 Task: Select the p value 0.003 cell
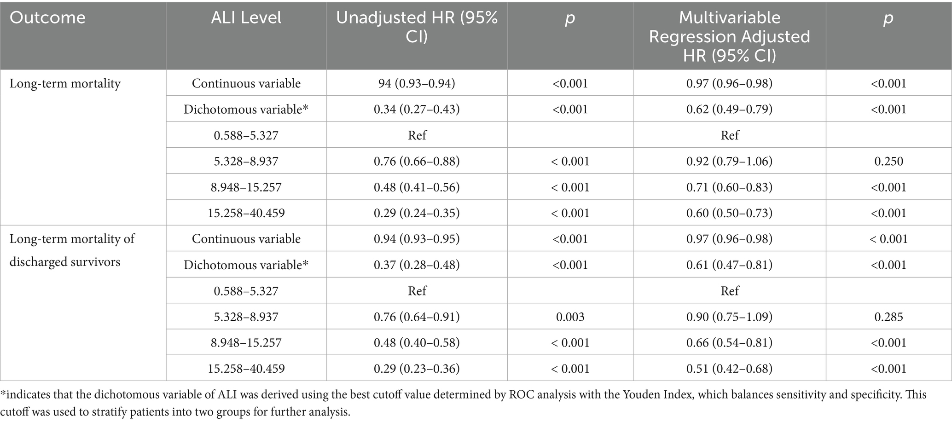(570, 317)
